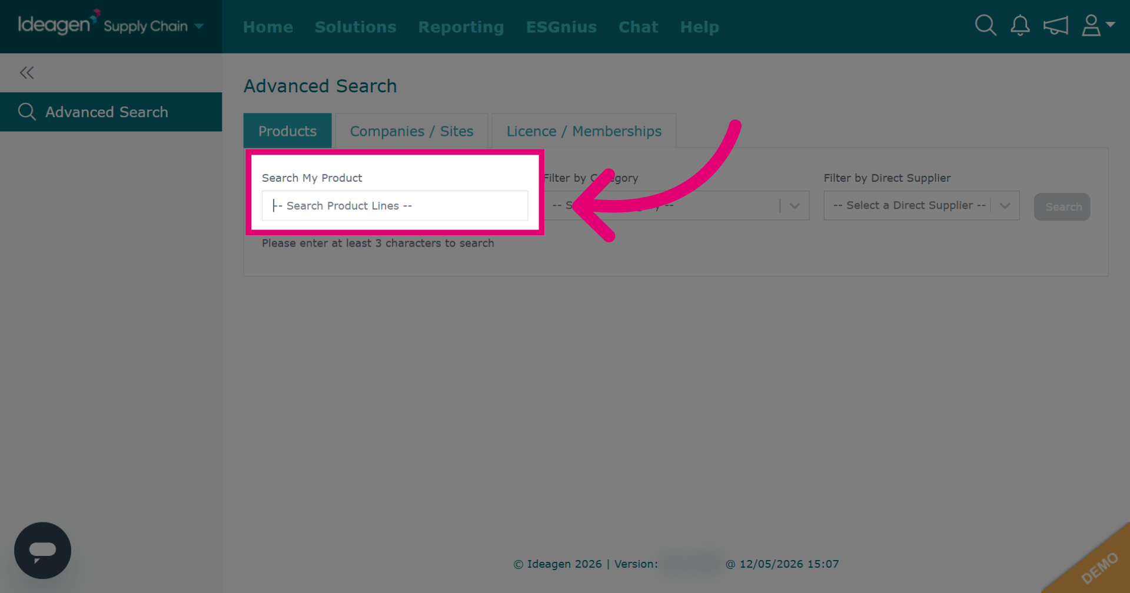
Task: Open the Reporting menu
Action: click(461, 27)
